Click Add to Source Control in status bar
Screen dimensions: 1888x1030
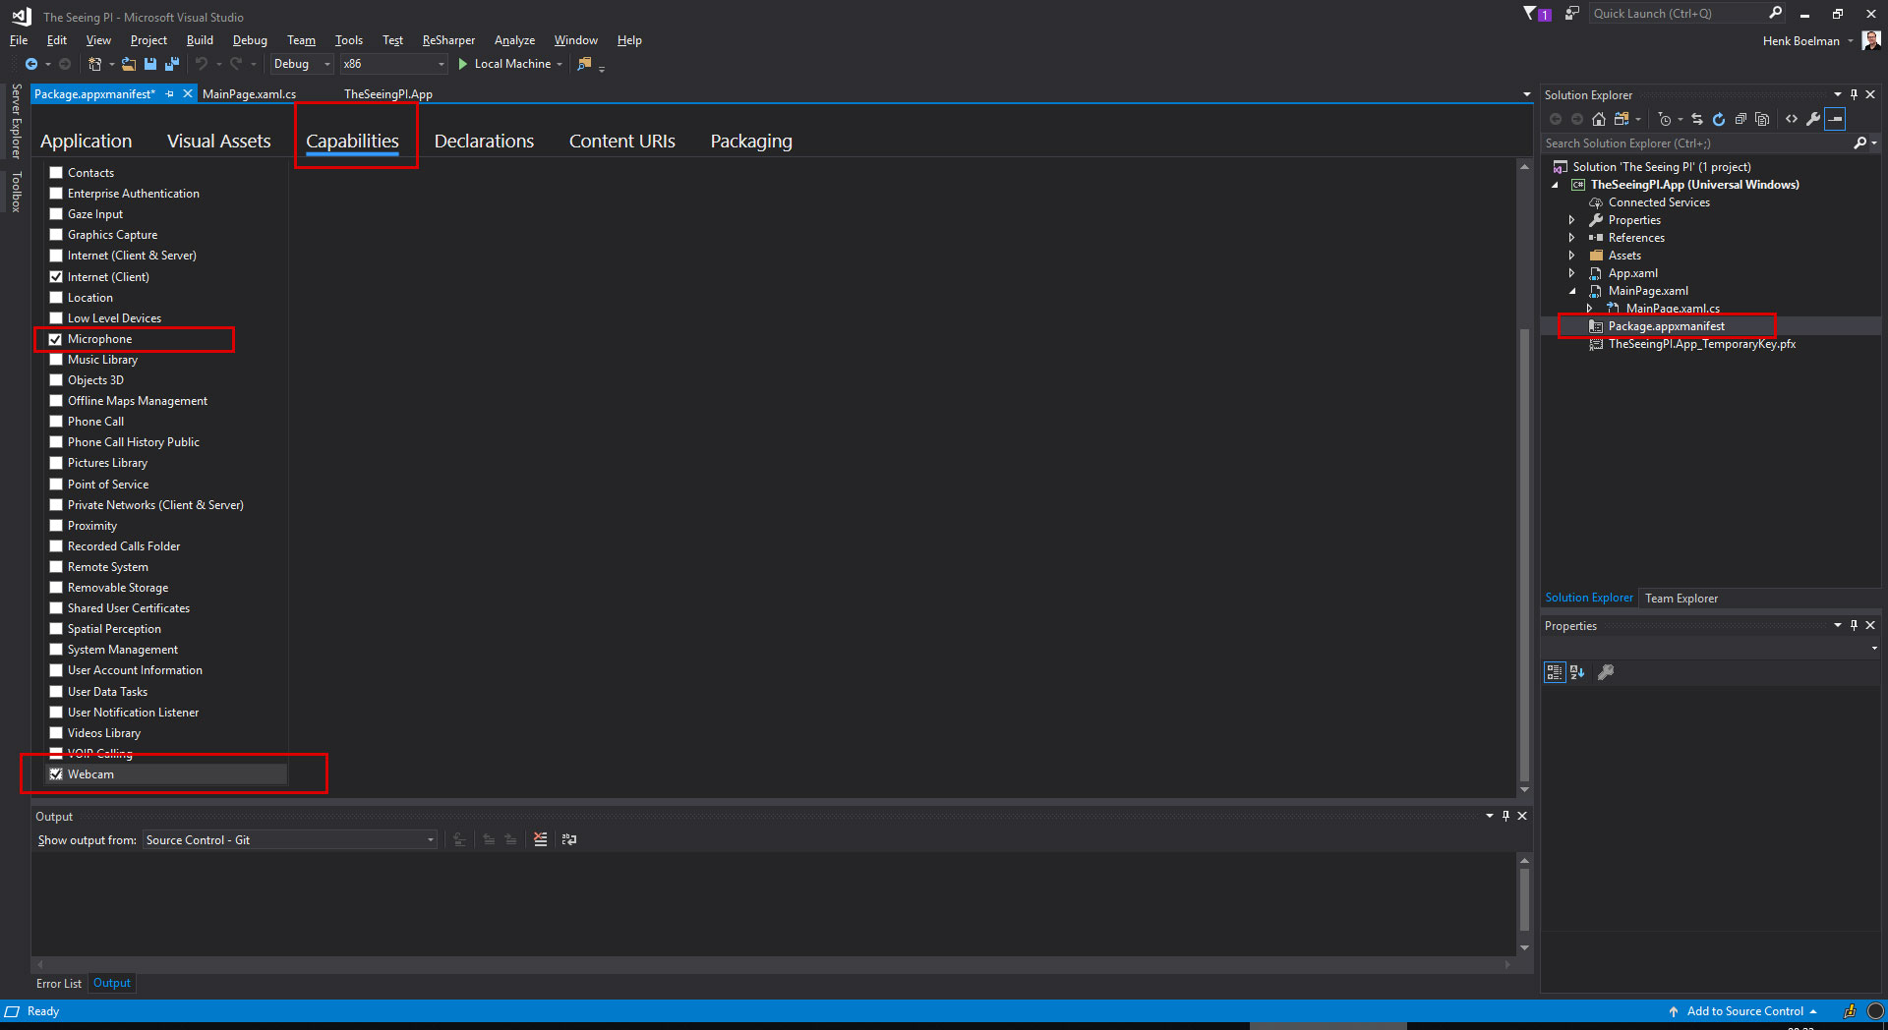(x=1743, y=1011)
